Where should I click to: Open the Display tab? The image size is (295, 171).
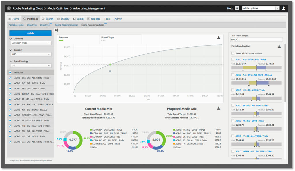[63, 19]
